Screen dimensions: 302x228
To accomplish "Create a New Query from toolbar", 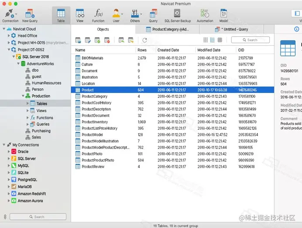I will point(30,16).
